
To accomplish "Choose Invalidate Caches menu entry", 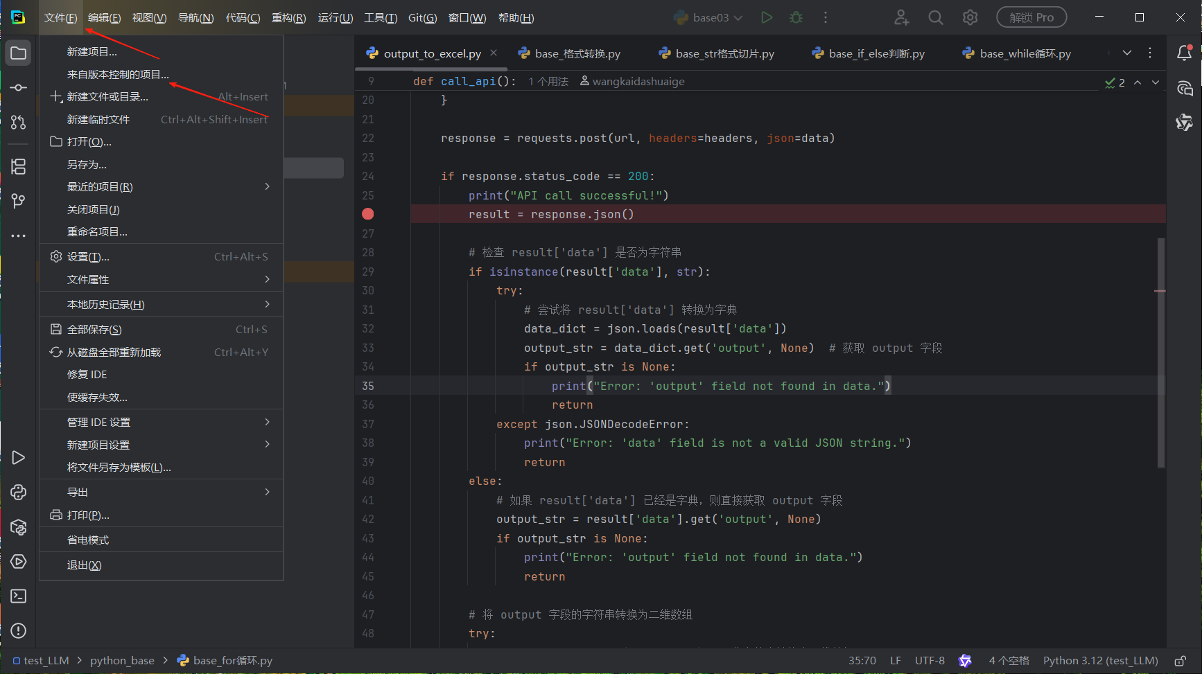I will (161, 398).
